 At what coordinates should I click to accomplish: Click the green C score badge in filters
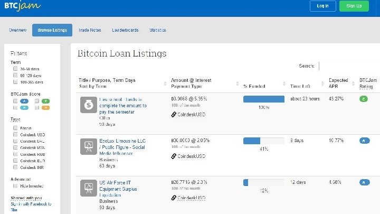click(45, 101)
